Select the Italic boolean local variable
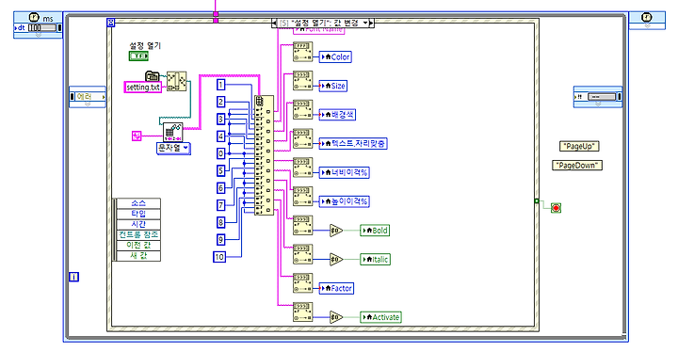 pos(376,260)
